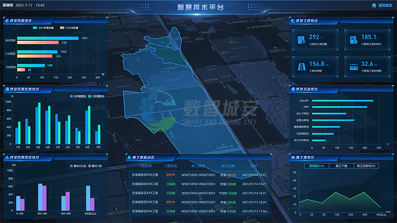The width and height of the screenshot is (397, 223).
Task: Switch to the 施工总时长(h) tab
Action: click(x=367, y=166)
